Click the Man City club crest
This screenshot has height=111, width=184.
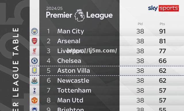34,31
